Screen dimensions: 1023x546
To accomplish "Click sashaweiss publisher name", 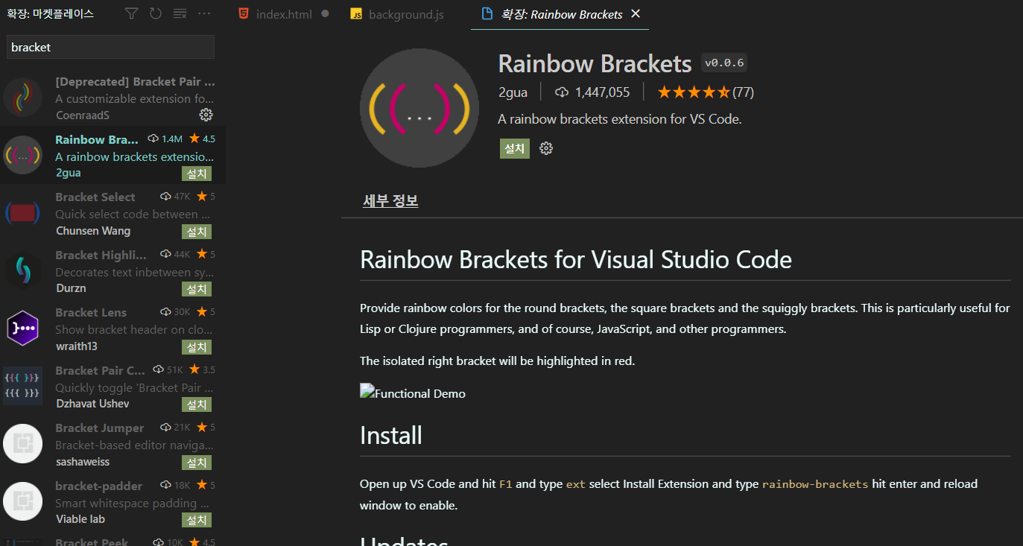I will coord(83,462).
